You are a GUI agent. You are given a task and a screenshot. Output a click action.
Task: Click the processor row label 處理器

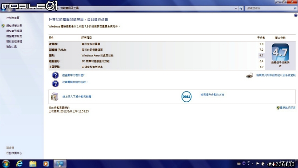[53, 44]
